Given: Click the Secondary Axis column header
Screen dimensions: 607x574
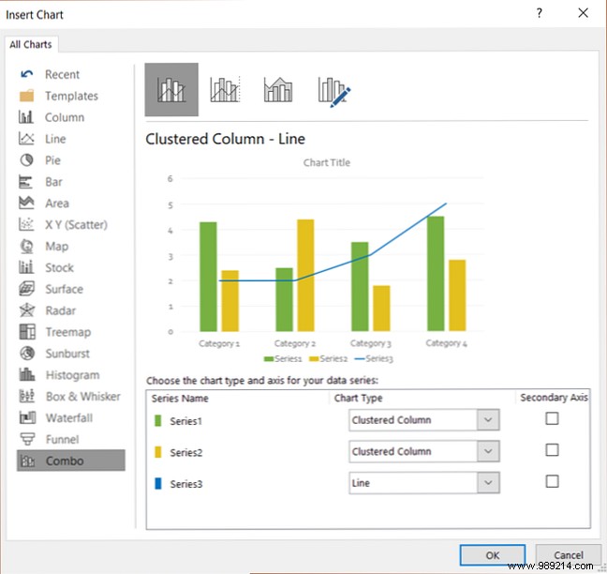Looking at the screenshot, I should click(x=554, y=398).
